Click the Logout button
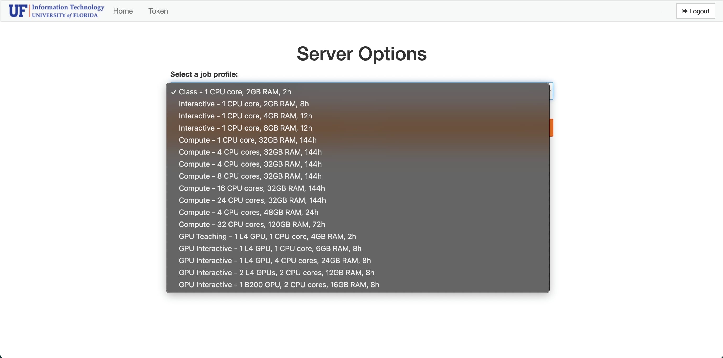 click(695, 11)
